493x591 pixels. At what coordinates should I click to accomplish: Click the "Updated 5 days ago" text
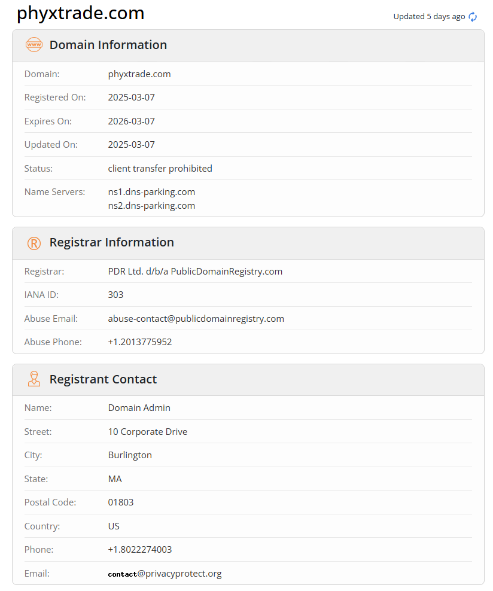(428, 17)
